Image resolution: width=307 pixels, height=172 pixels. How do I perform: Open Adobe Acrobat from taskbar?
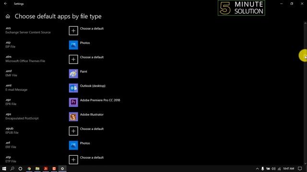tap(46, 169)
